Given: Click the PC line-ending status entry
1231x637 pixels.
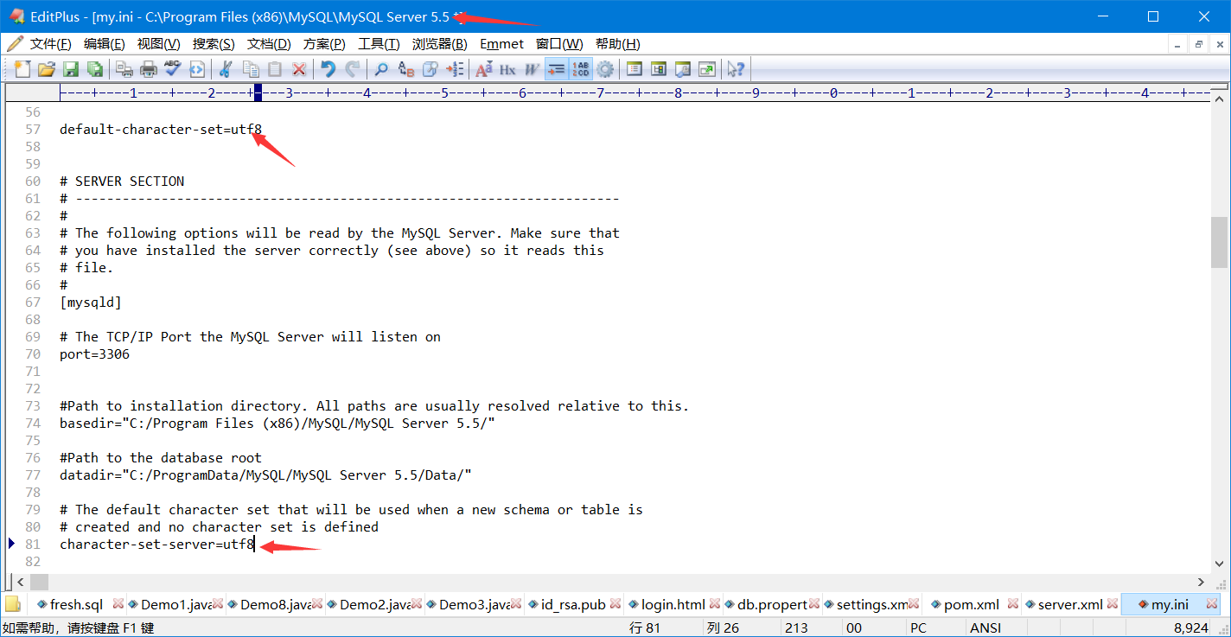Looking at the screenshot, I should [918, 628].
